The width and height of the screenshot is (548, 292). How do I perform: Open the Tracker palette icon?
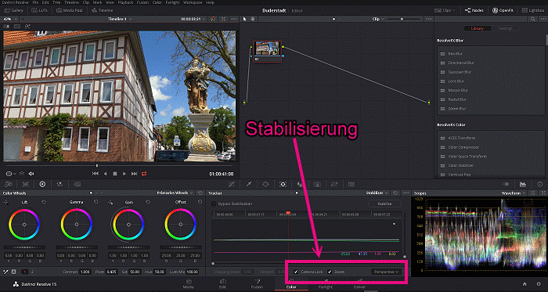point(283,184)
